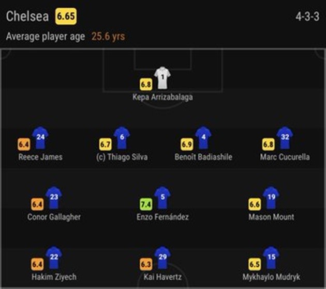Screen dimensions: 326x289
Task: Click Marc Cucurella's number 32 shirt
Action: tap(285, 137)
